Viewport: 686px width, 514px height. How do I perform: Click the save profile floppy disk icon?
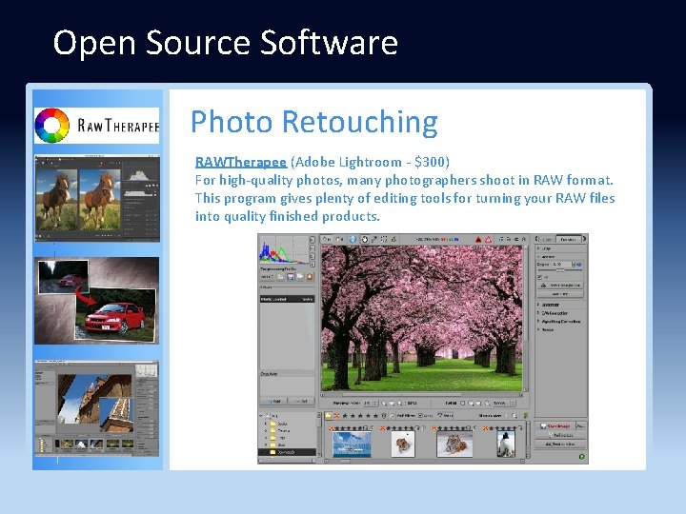point(291,277)
